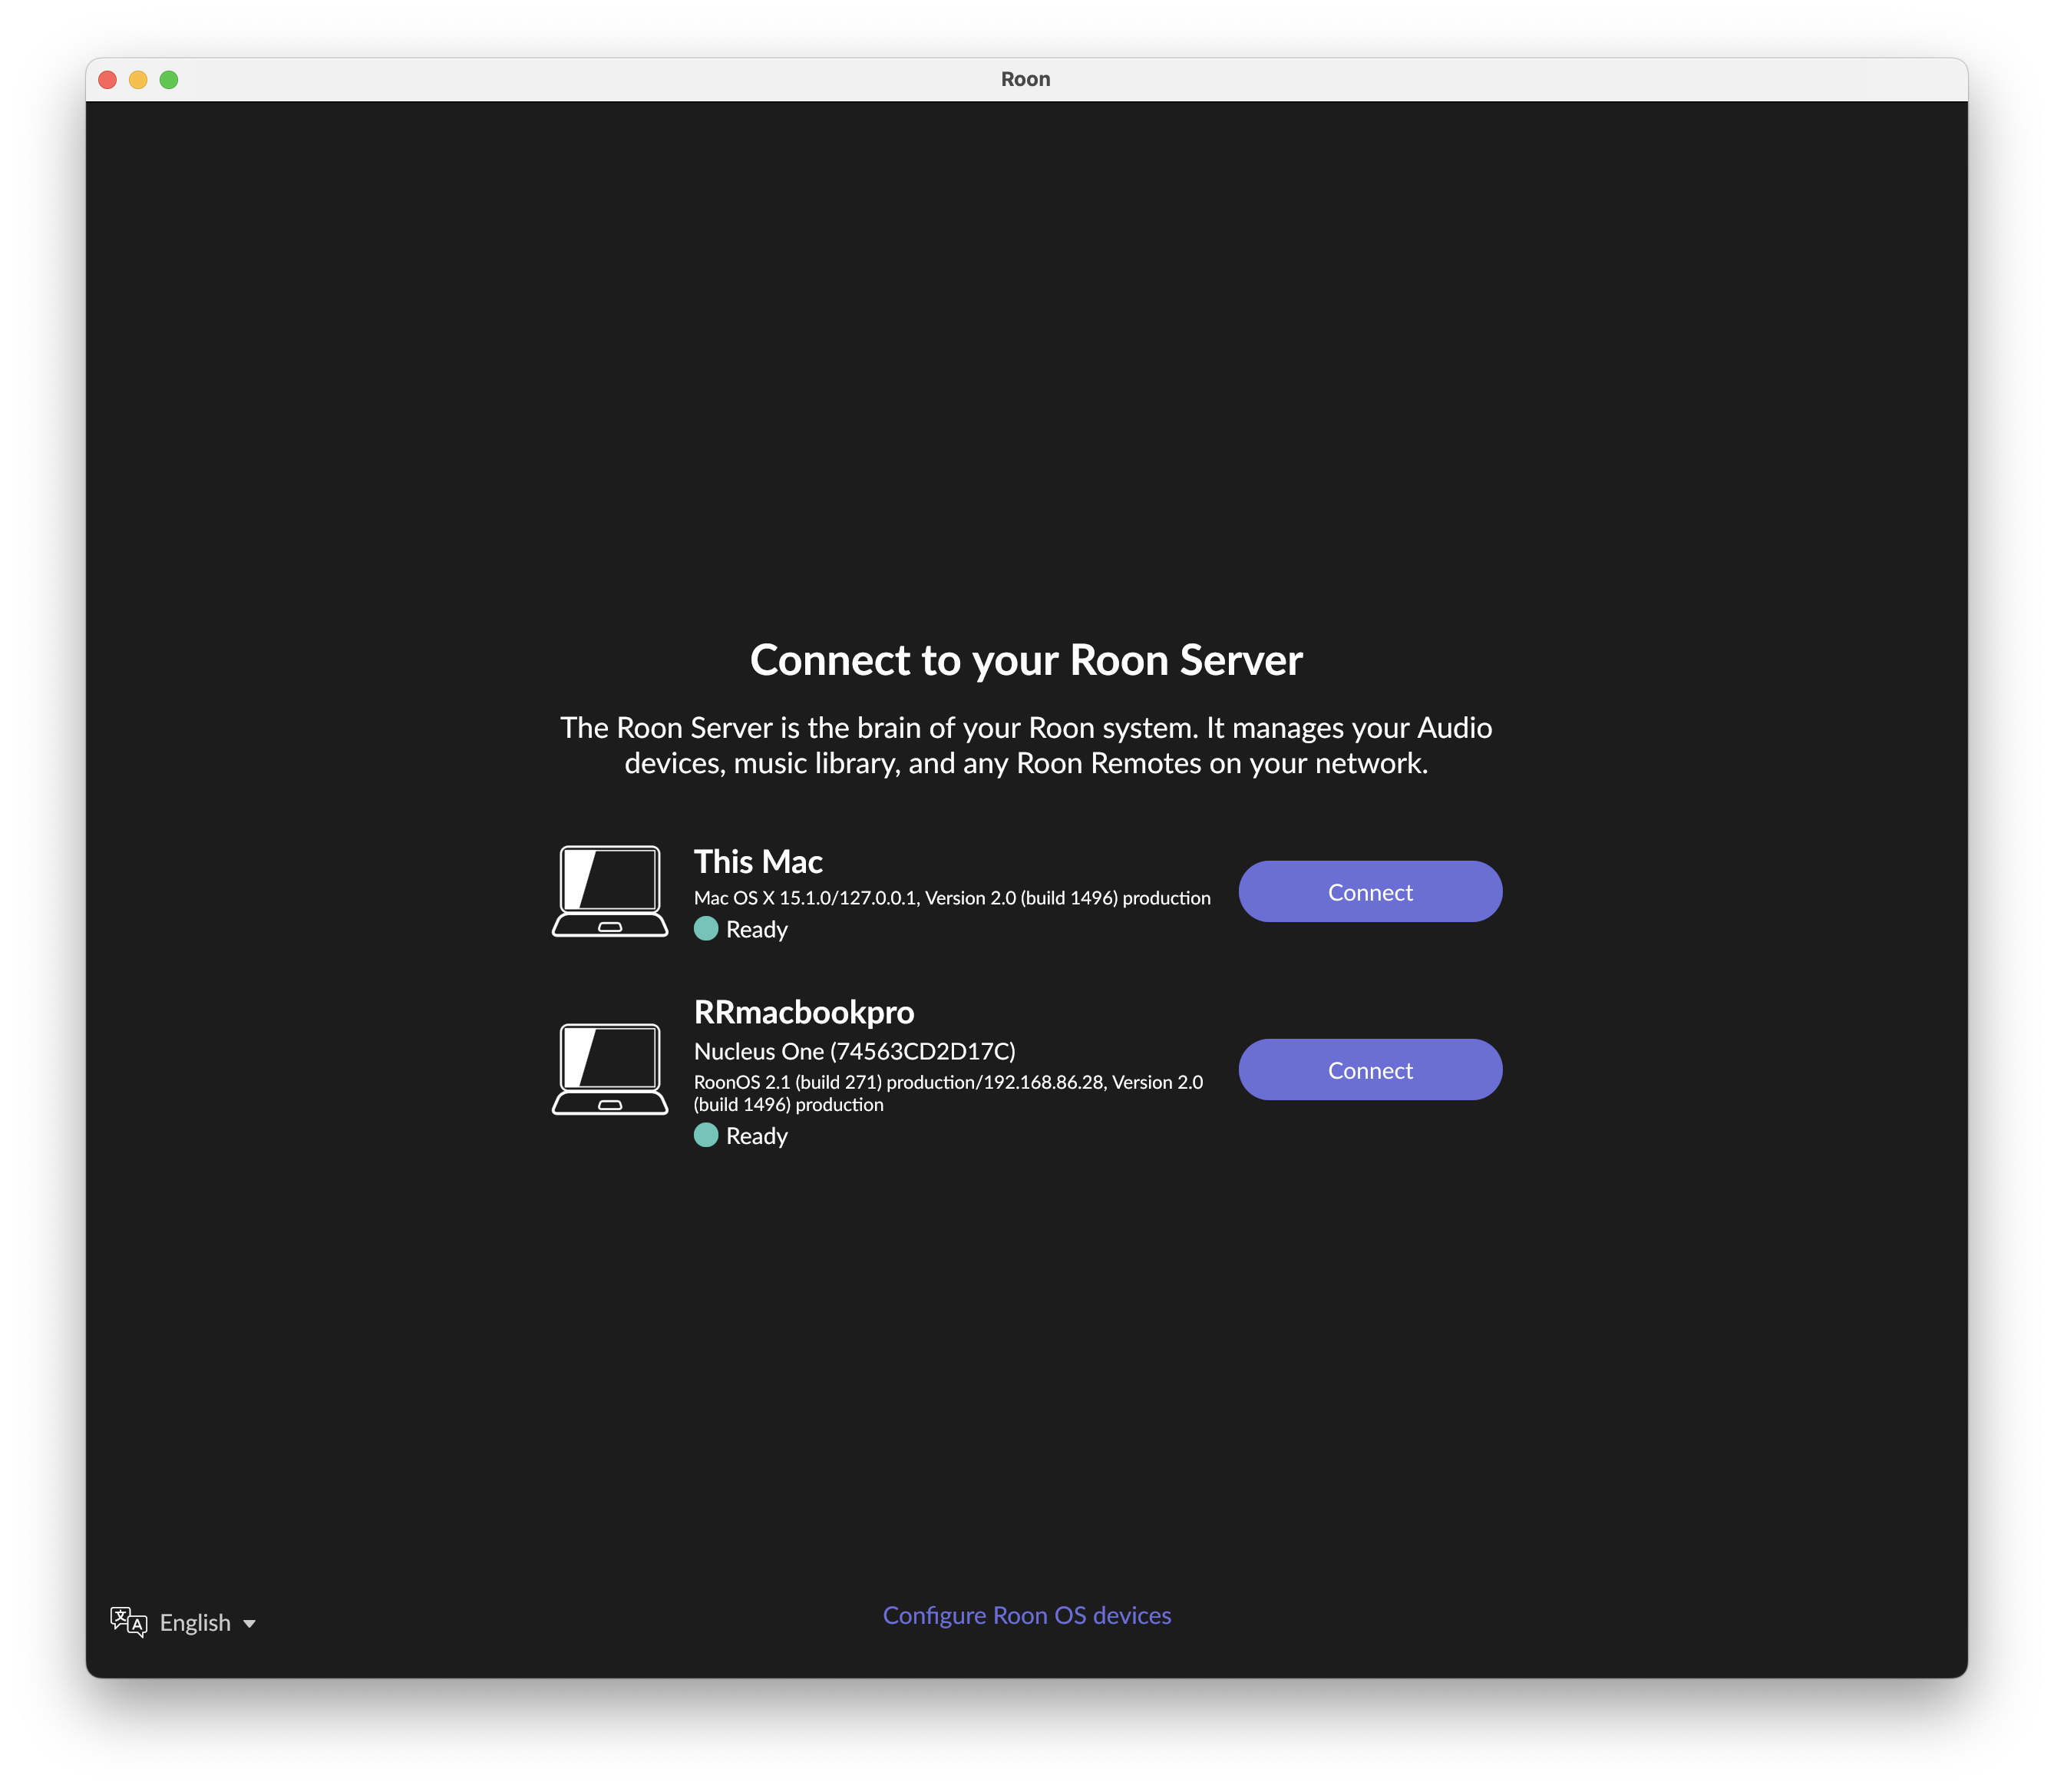The width and height of the screenshot is (2054, 1792).
Task: Click the This Mac laptop icon
Action: click(609, 891)
